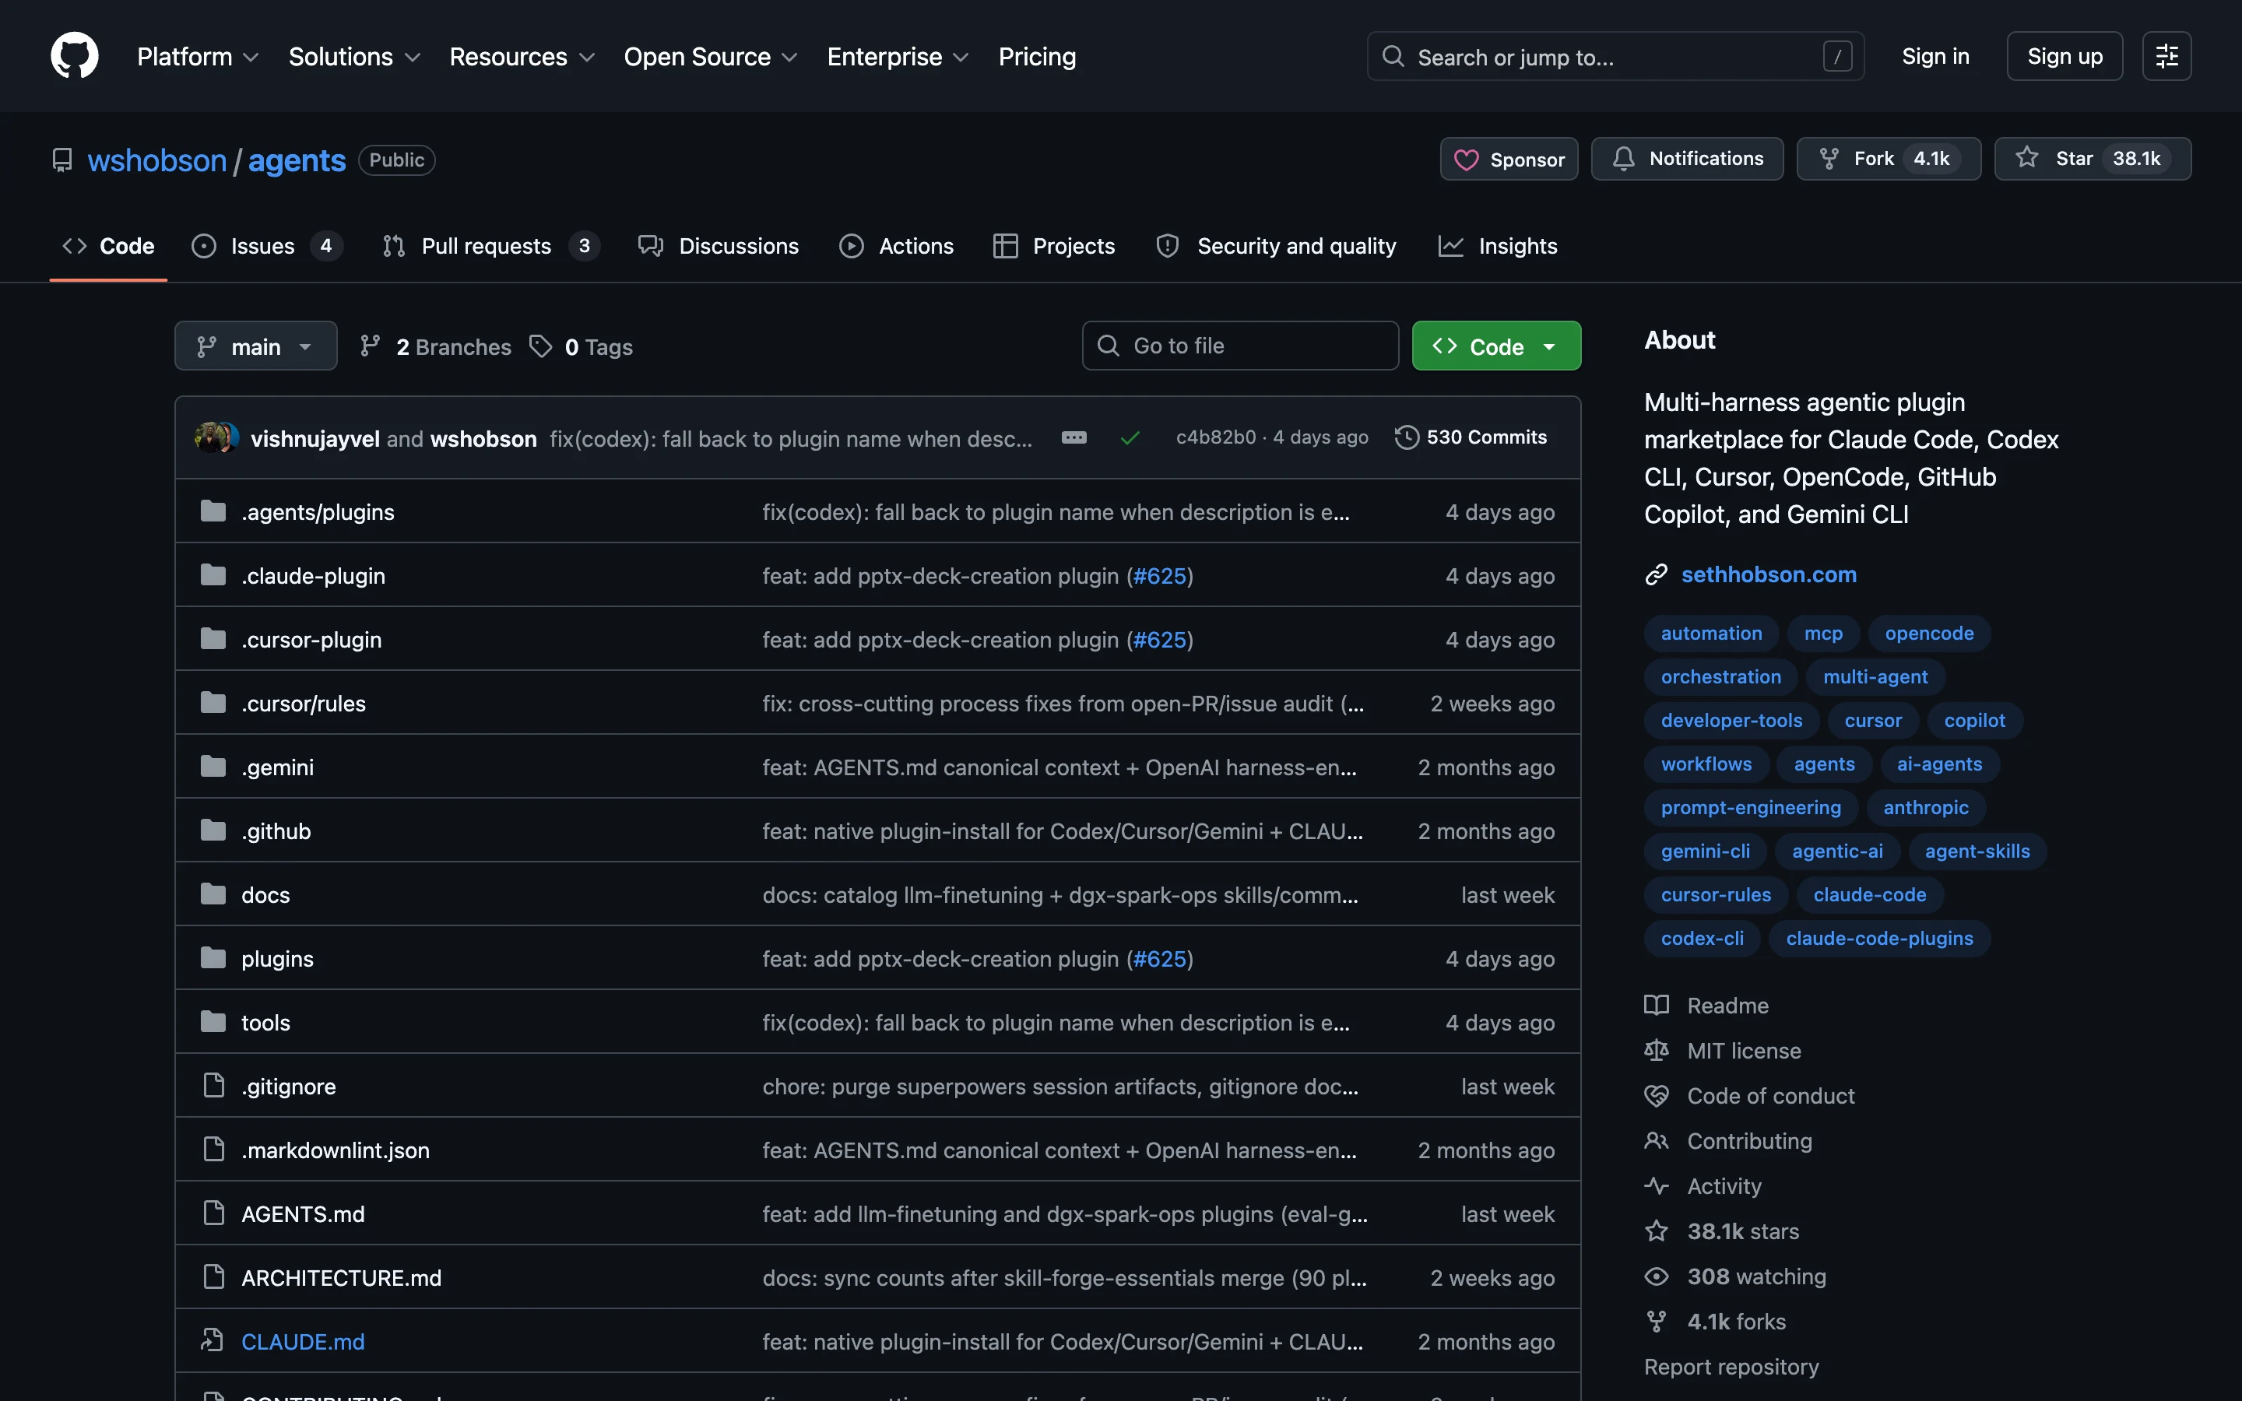Open the ARCHITECTURE.md file
The width and height of the screenshot is (2242, 1401).
coord(341,1278)
